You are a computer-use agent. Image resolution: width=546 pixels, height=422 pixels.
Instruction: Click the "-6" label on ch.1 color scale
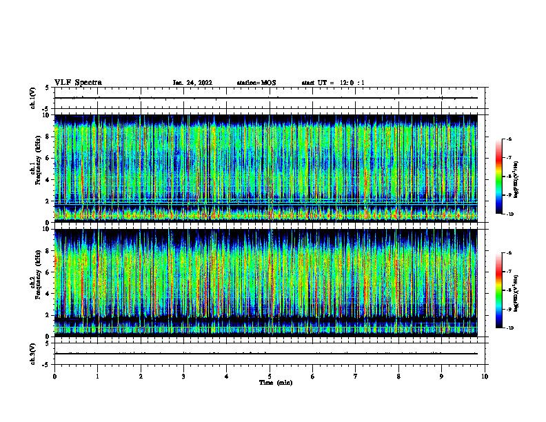coord(509,139)
